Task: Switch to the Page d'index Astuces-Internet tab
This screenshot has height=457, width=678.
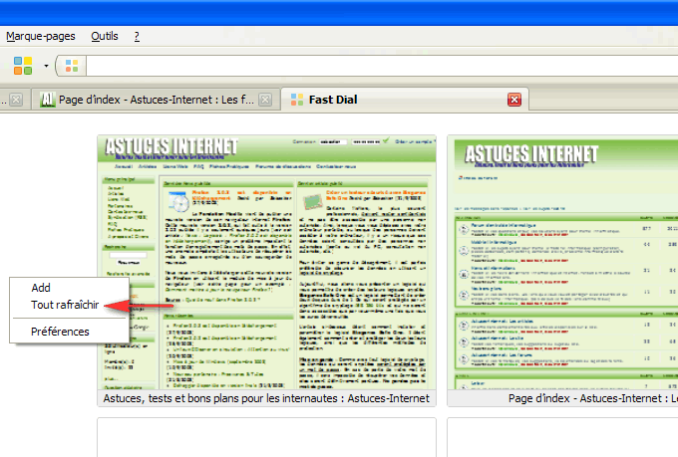Action: pos(157,100)
